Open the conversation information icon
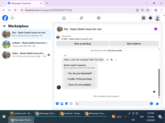165x123 pixels. (x=156, y=29)
